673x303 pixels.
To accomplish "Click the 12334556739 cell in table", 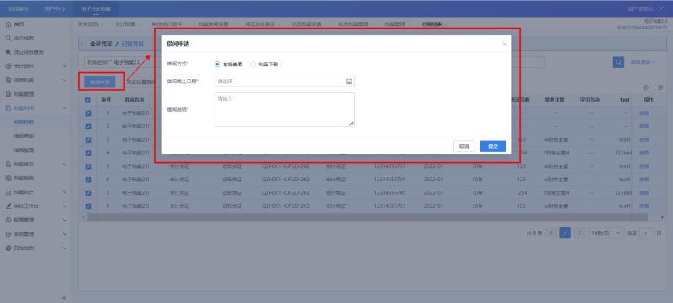I will click(389, 180).
